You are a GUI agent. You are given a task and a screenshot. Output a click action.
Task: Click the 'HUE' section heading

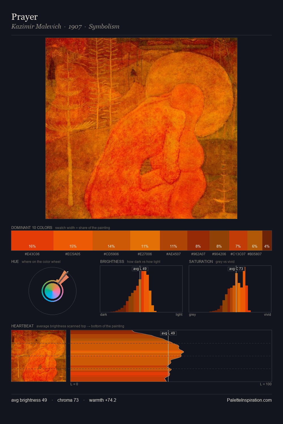pos(15,261)
